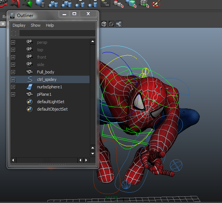Select pPlane1 in the Outliner
The height and width of the screenshot is (203, 222).
(44, 94)
